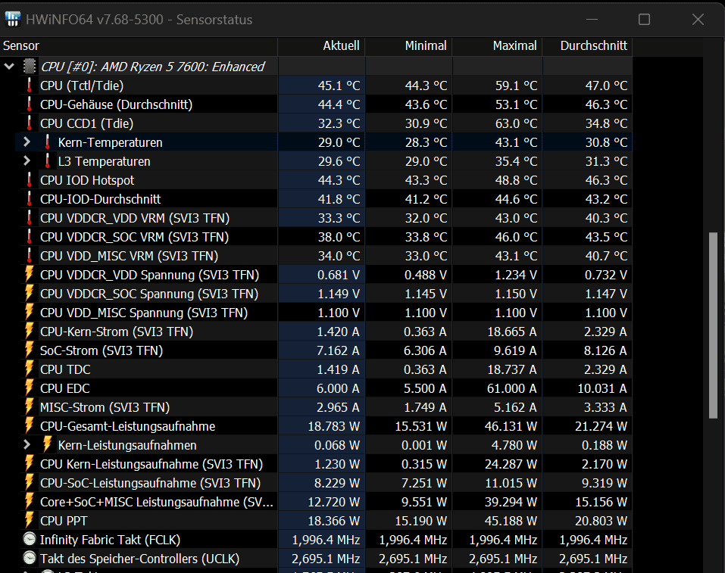Click the thermometer icon for CPU VDD_MISC VRM
This screenshot has width=725, height=573.
pos(30,256)
